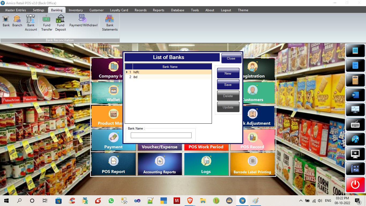The width and height of the screenshot is (366, 206).
Task: Open the on-screen keyboard sidebar icon
Action: coord(355,124)
